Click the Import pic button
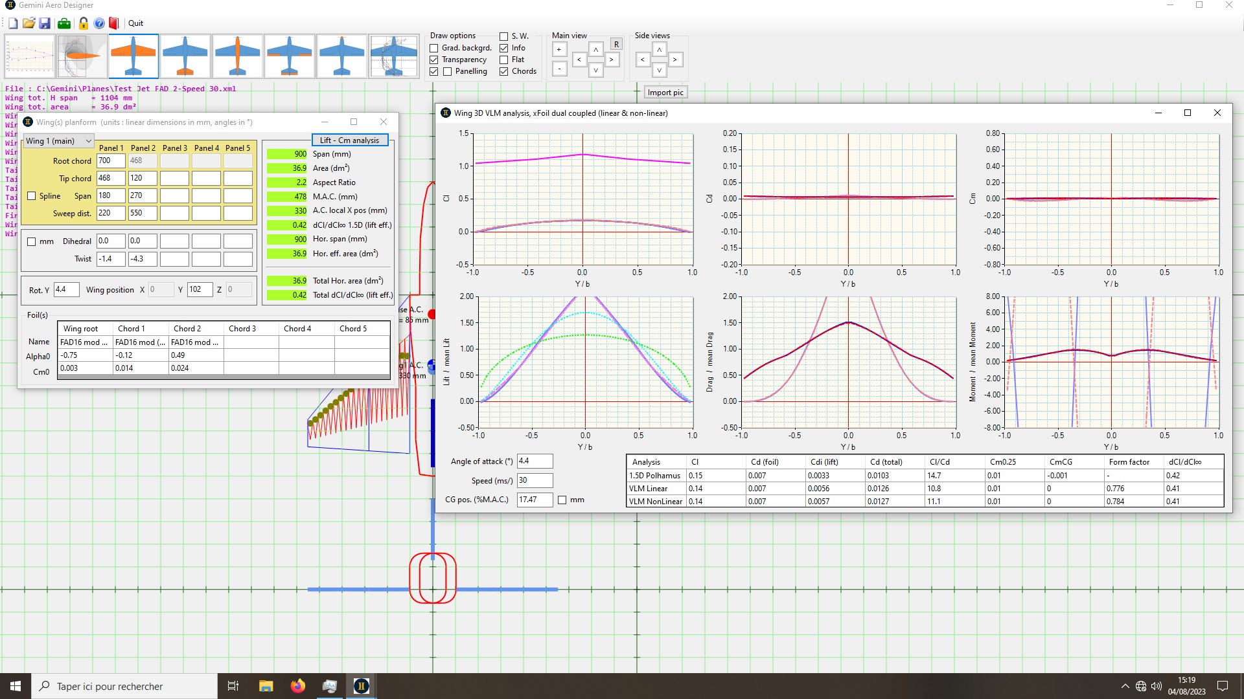The width and height of the screenshot is (1244, 699). click(665, 93)
